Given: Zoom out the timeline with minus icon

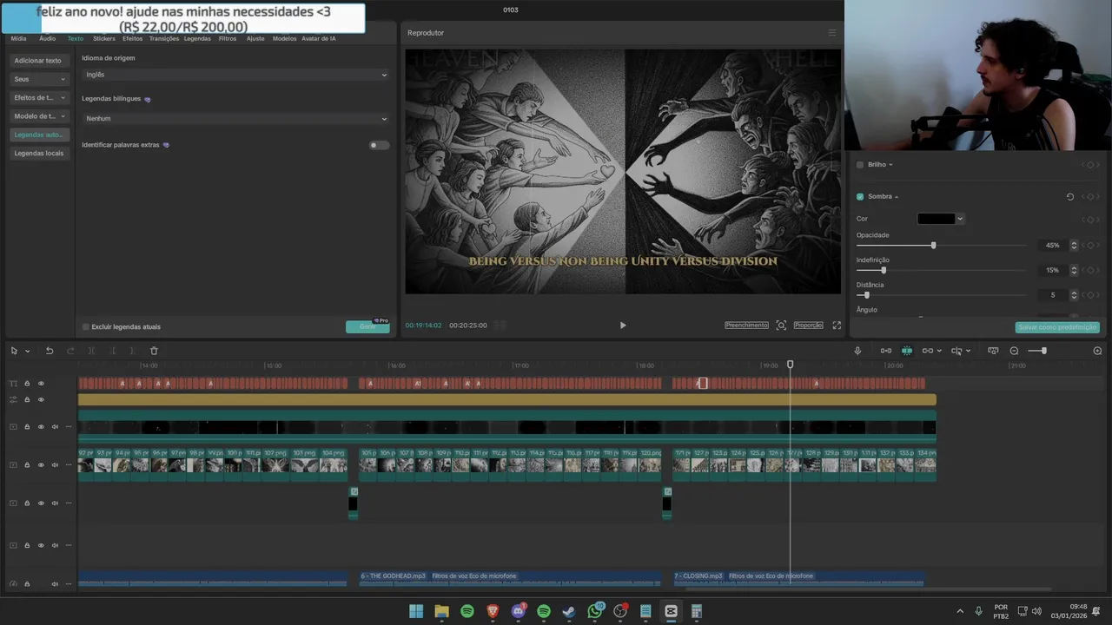Looking at the screenshot, I should [1014, 351].
